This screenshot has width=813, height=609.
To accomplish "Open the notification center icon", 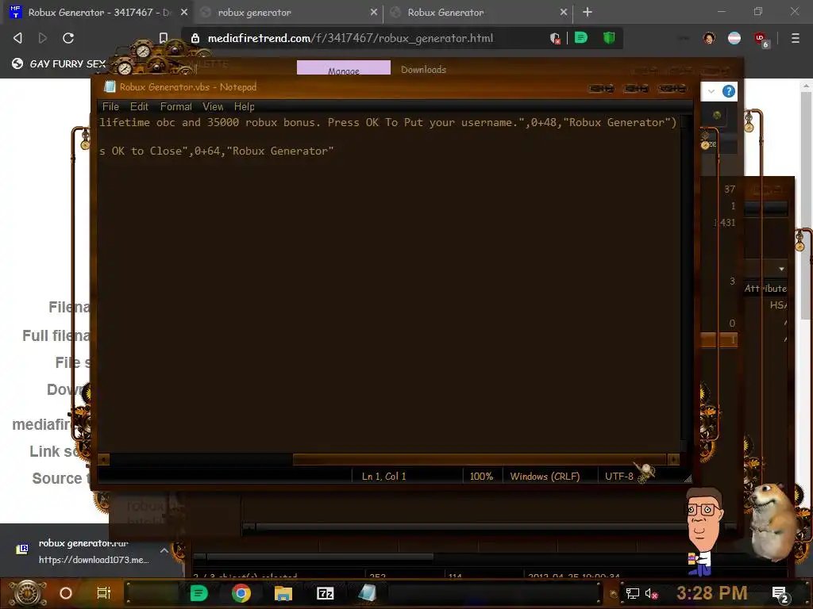I will coord(780,594).
